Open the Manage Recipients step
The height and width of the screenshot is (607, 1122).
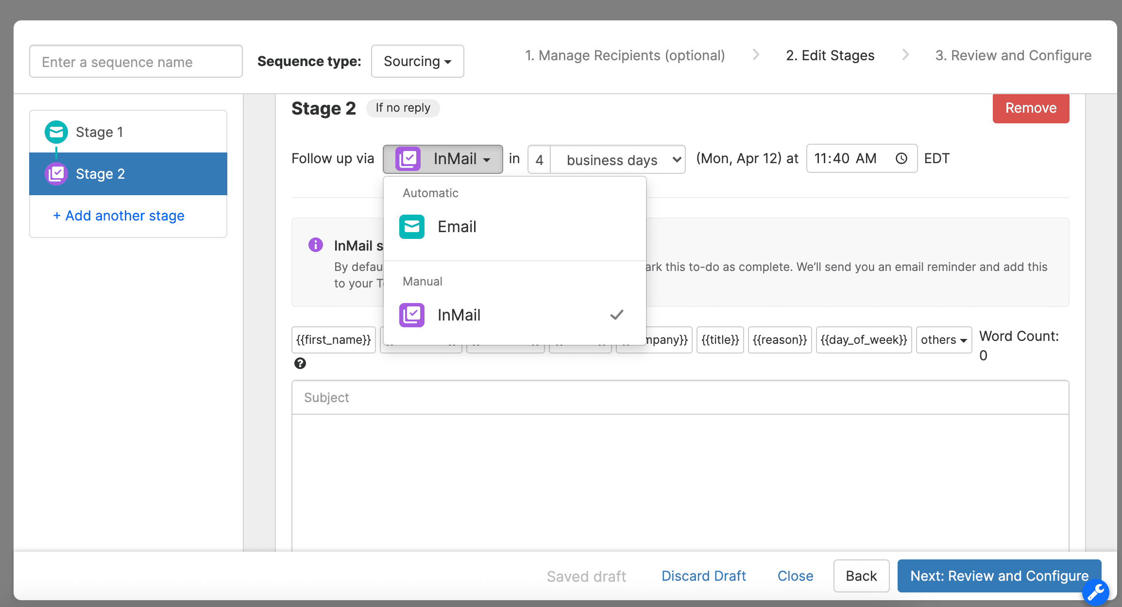[625, 55]
